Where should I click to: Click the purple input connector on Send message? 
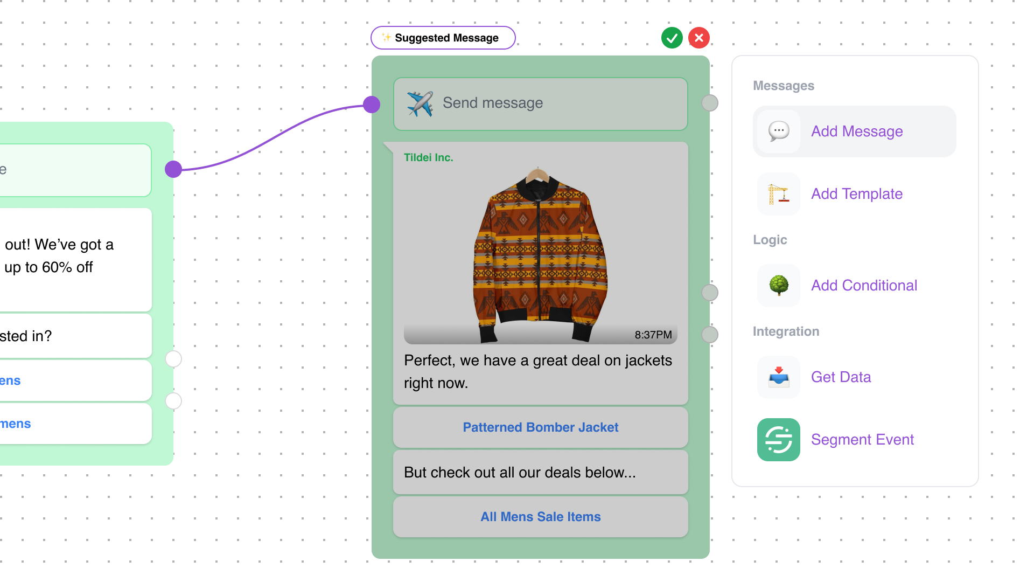pyautogui.click(x=372, y=105)
